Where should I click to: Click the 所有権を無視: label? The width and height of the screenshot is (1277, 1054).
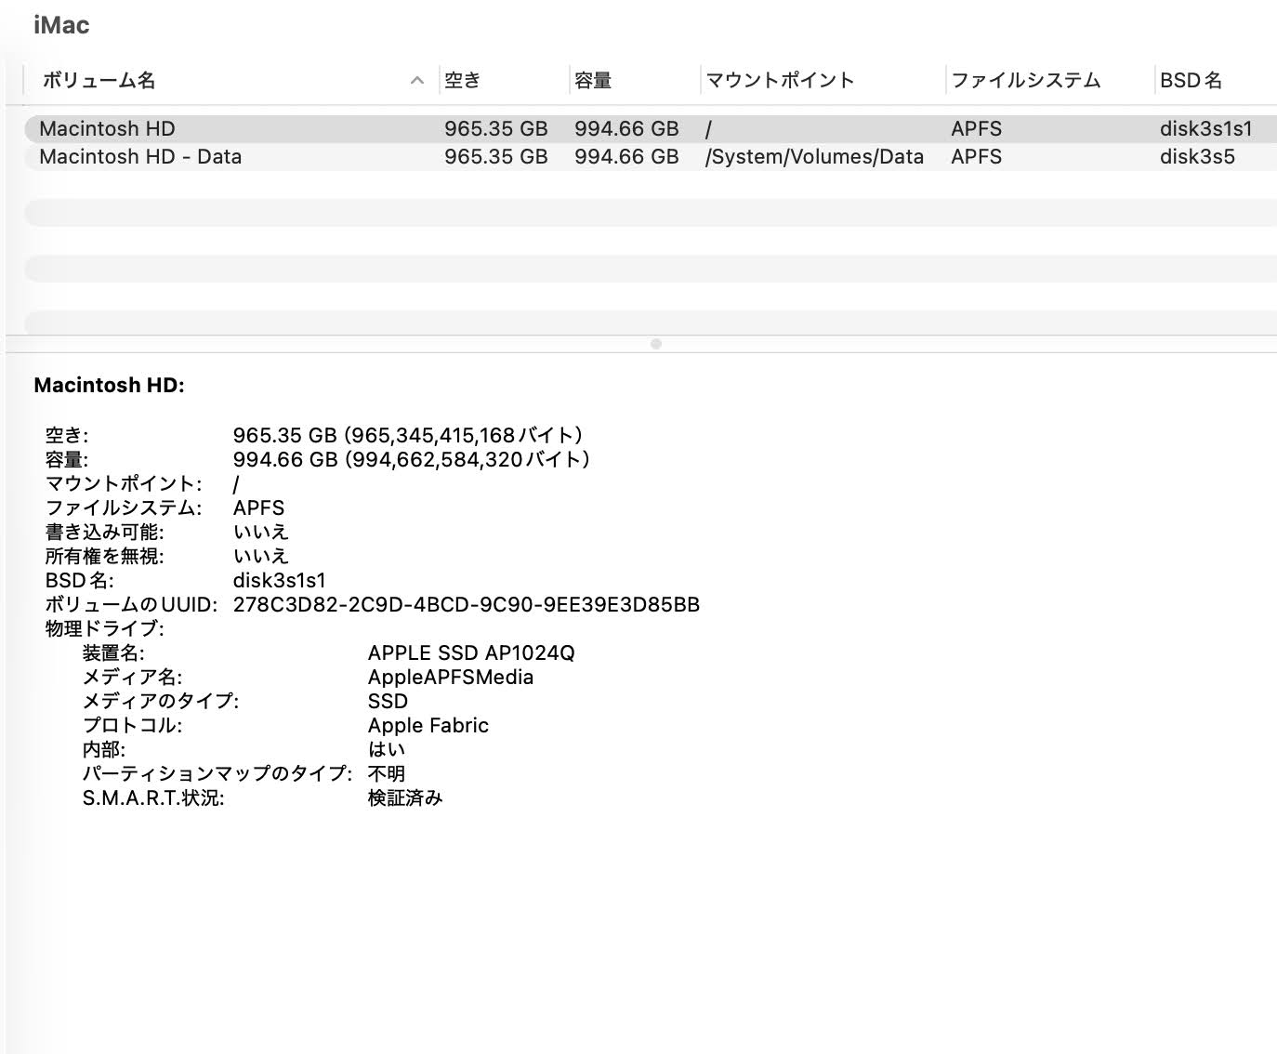[104, 556]
